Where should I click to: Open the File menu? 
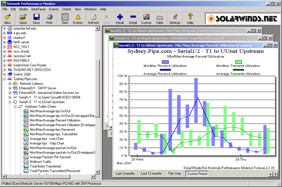5,9
